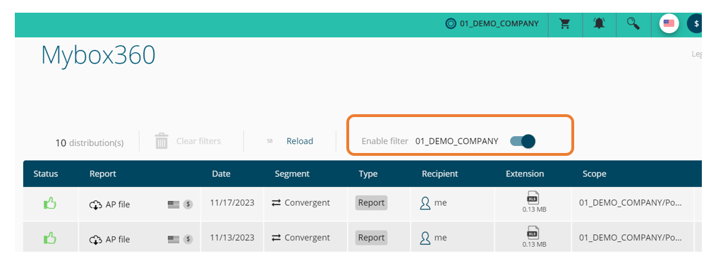Click date cell 11/17/2023
Image resolution: width=723 pixels, height=263 pixels.
click(232, 202)
